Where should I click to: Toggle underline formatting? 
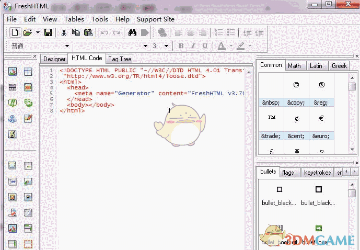[x=205, y=46]
